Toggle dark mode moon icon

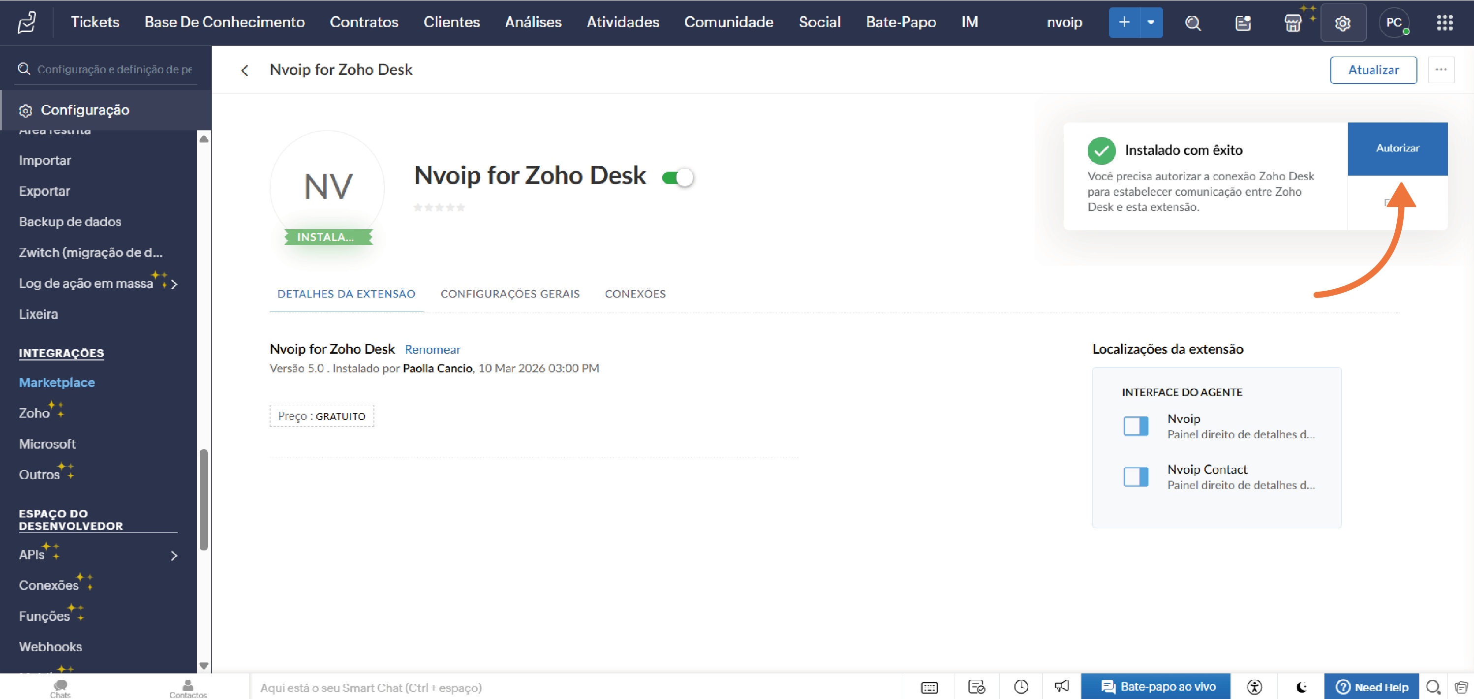pos(1302,686)
